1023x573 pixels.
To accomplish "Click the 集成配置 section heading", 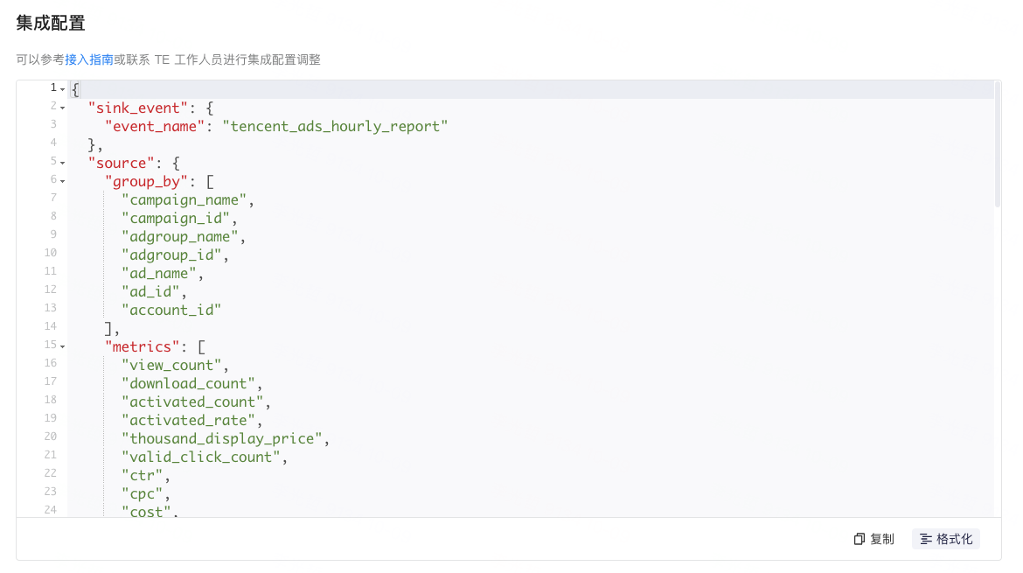I will point(51,24).
